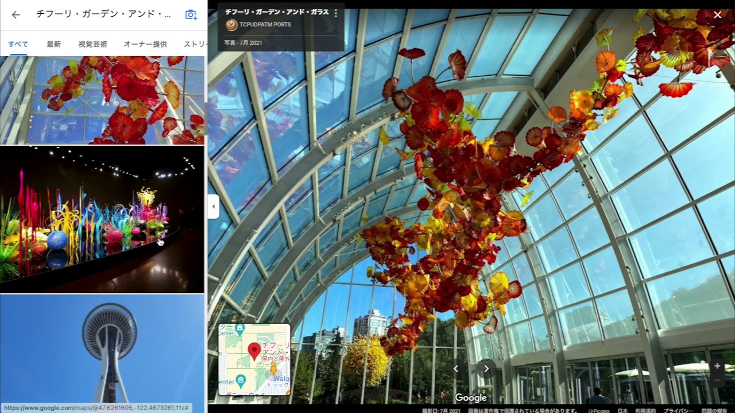Image resolution: width=735 pixels, height=413 pixels.
Task: Collapse the side panel with the arrow handle
Action: tap(213, 206)
